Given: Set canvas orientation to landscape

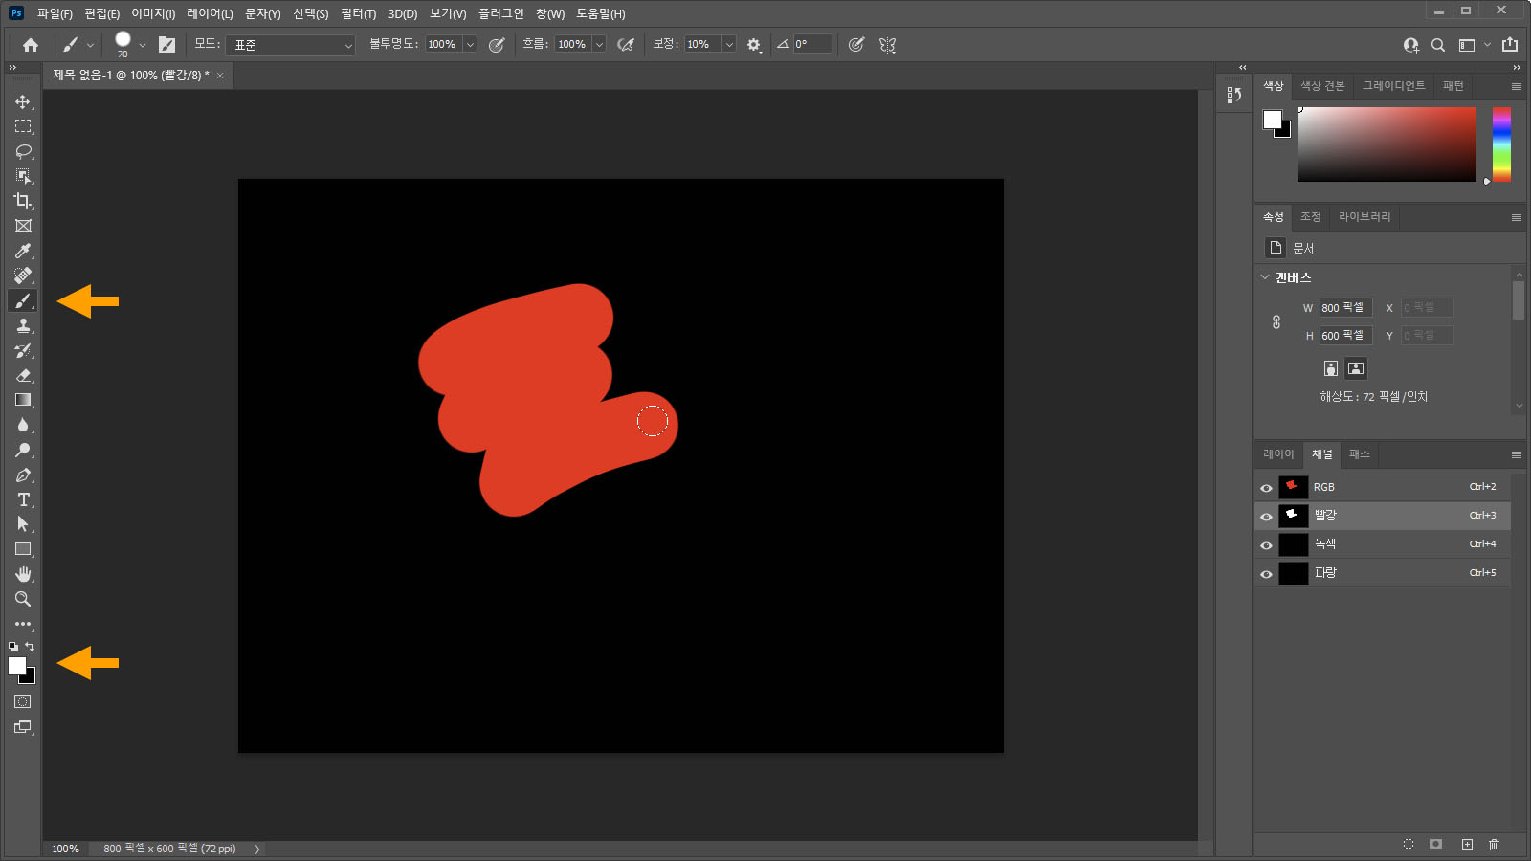Looking at the screenshot, I should click(x=1356, y=368).
